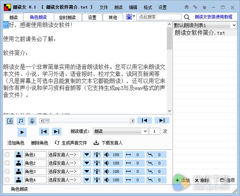This screenshot has width=240, height=196.
Task: Open 朗读女安装使用教程 link
Action: pyautogui.click(x=213, y=17)
